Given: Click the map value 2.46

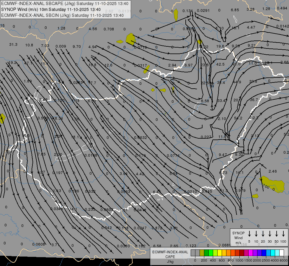Looking at the screenshot, I should (x=272, y=171).
